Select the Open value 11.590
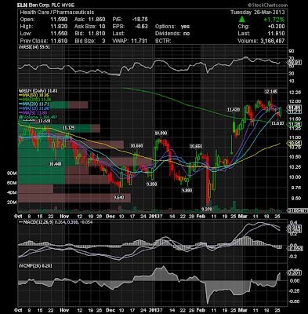Screen dimensions: 308x314 point(59,20)
